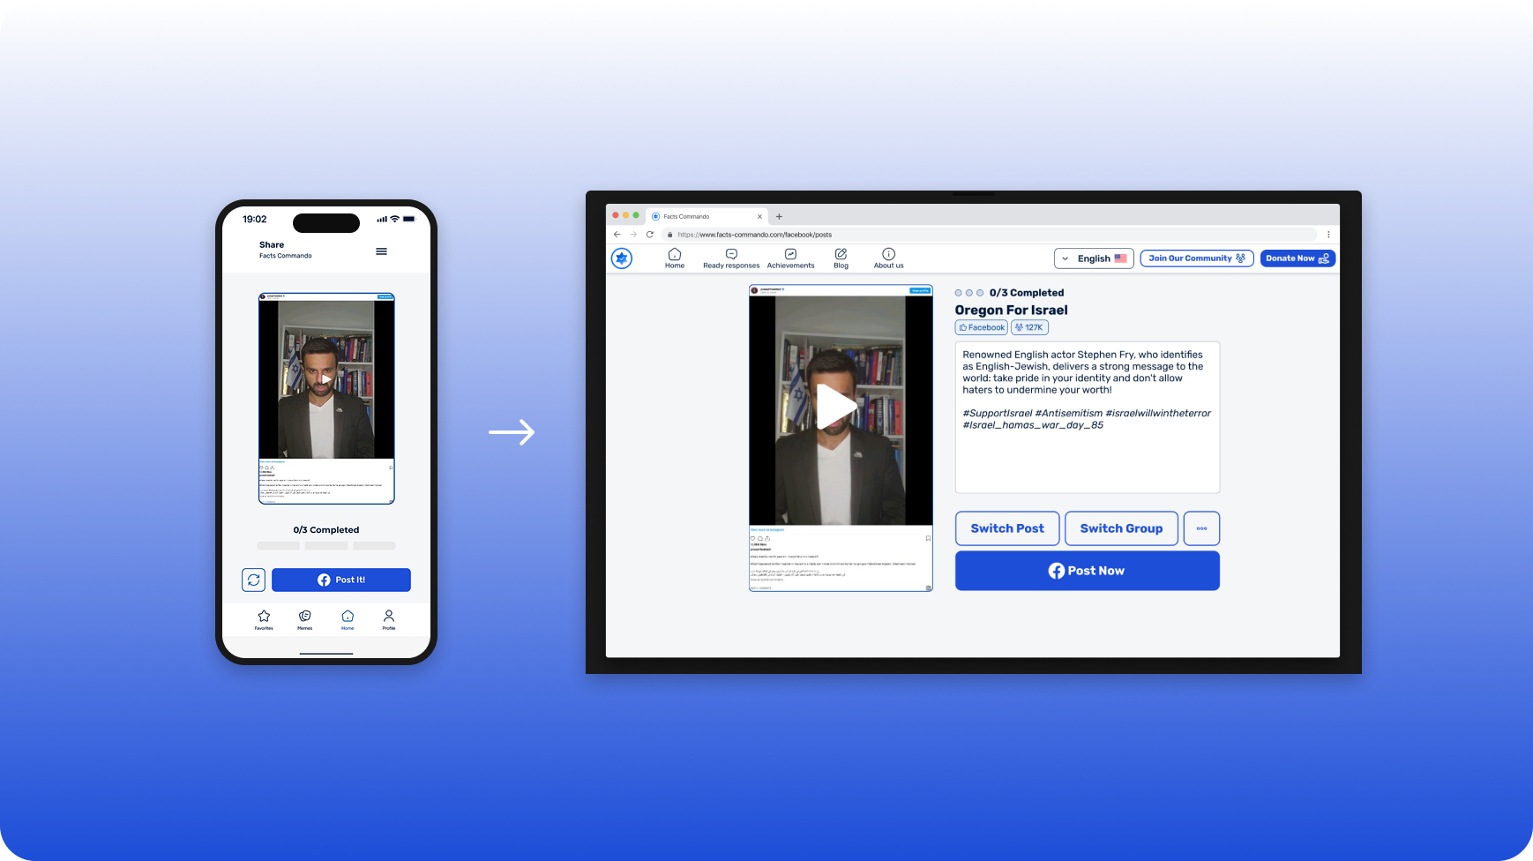Click the Donate Now button

click(1297, 258)
